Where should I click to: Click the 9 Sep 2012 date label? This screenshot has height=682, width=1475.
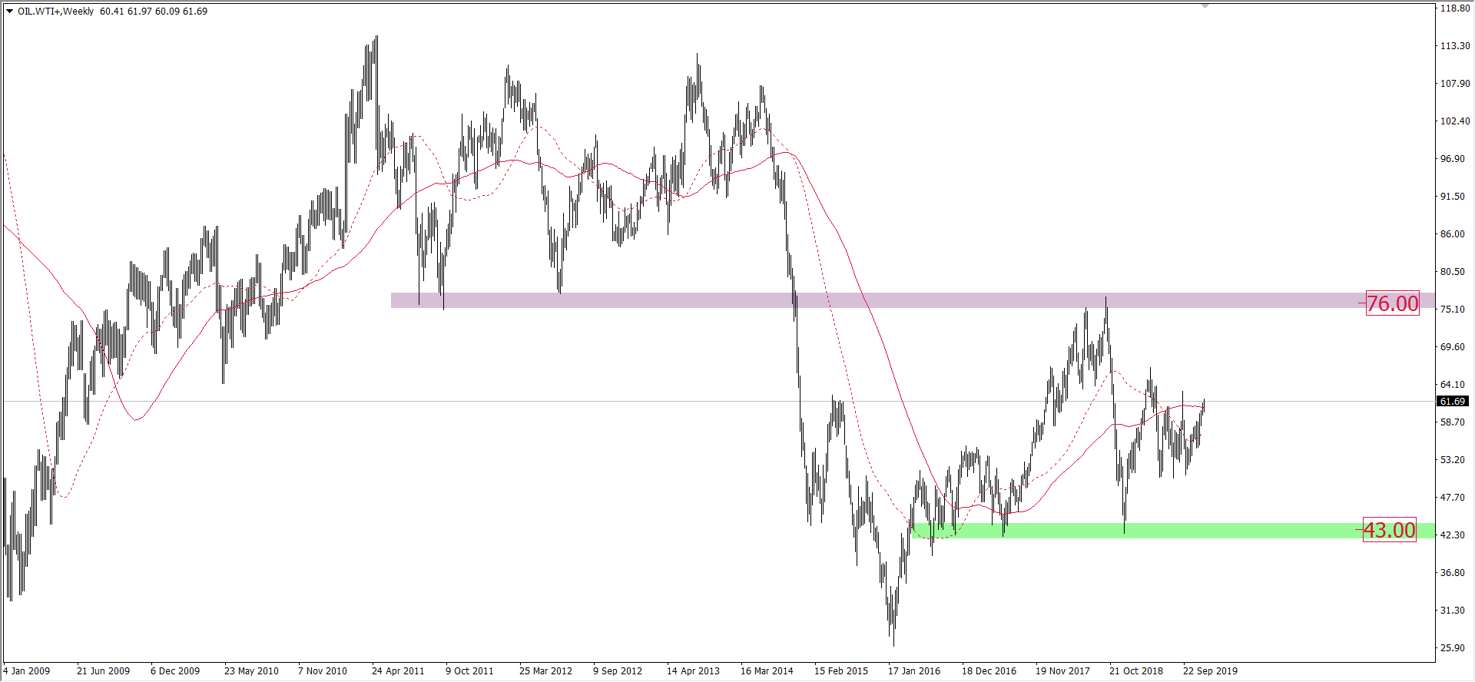coord(618,670)
